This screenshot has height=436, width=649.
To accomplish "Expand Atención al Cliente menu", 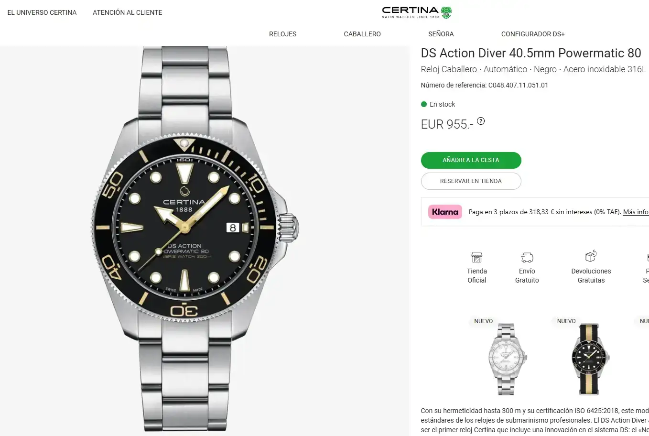I will point(127,12).
